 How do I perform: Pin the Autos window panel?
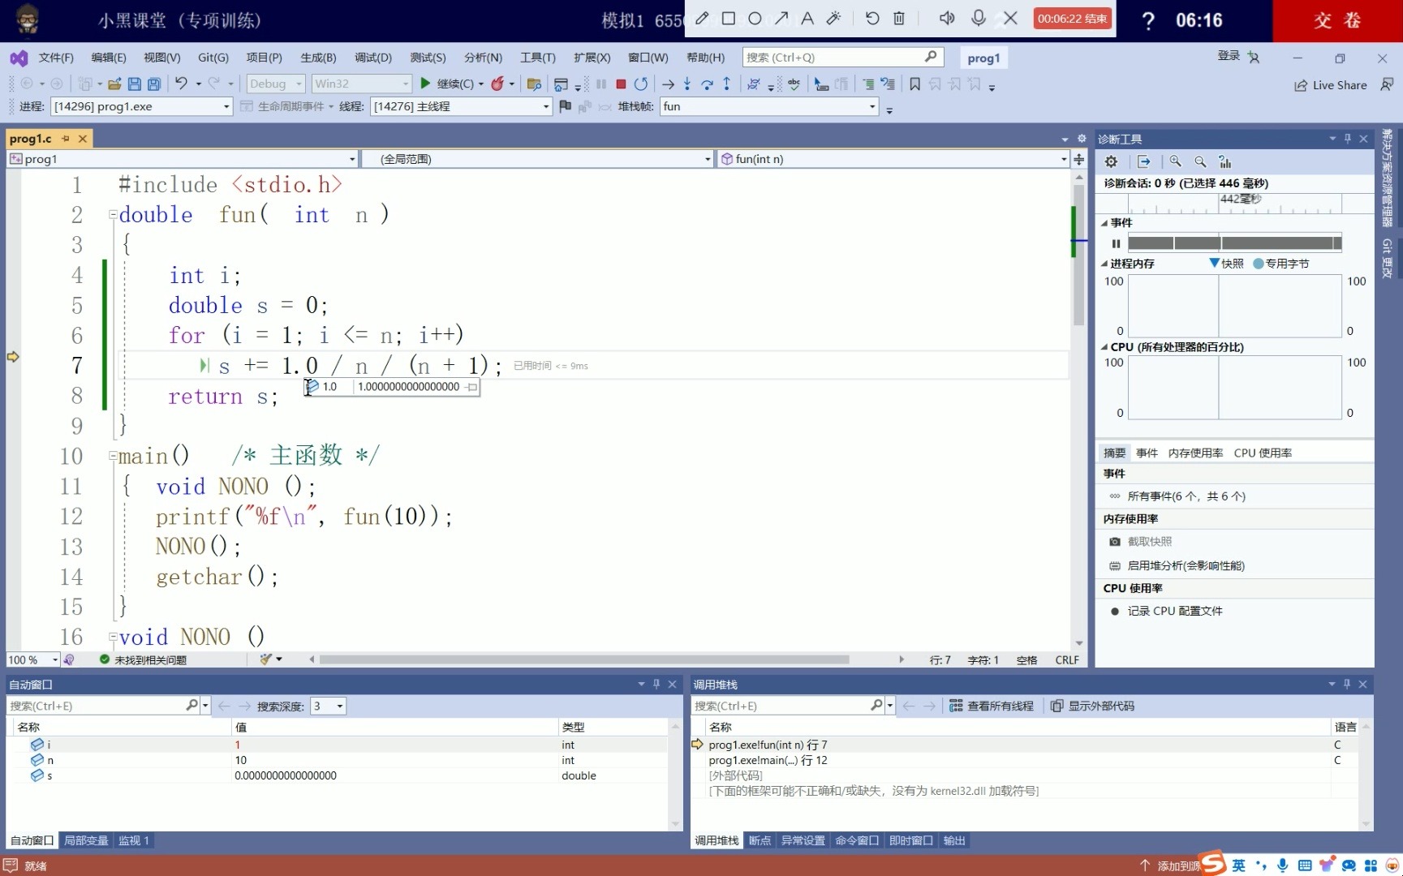(x=656, y=685)
